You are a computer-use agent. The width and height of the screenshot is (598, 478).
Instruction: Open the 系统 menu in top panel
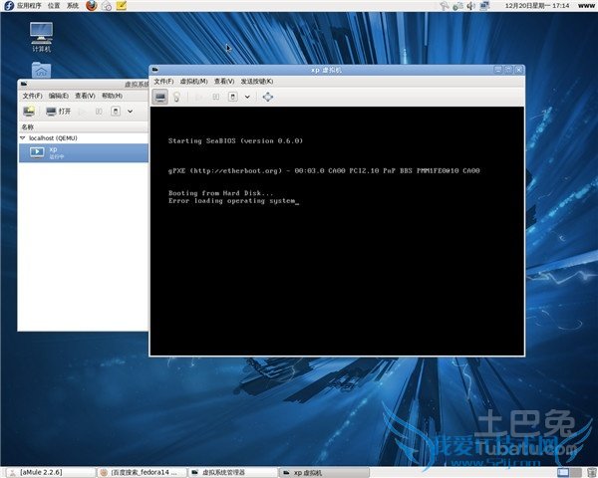[x=73, y=5]
